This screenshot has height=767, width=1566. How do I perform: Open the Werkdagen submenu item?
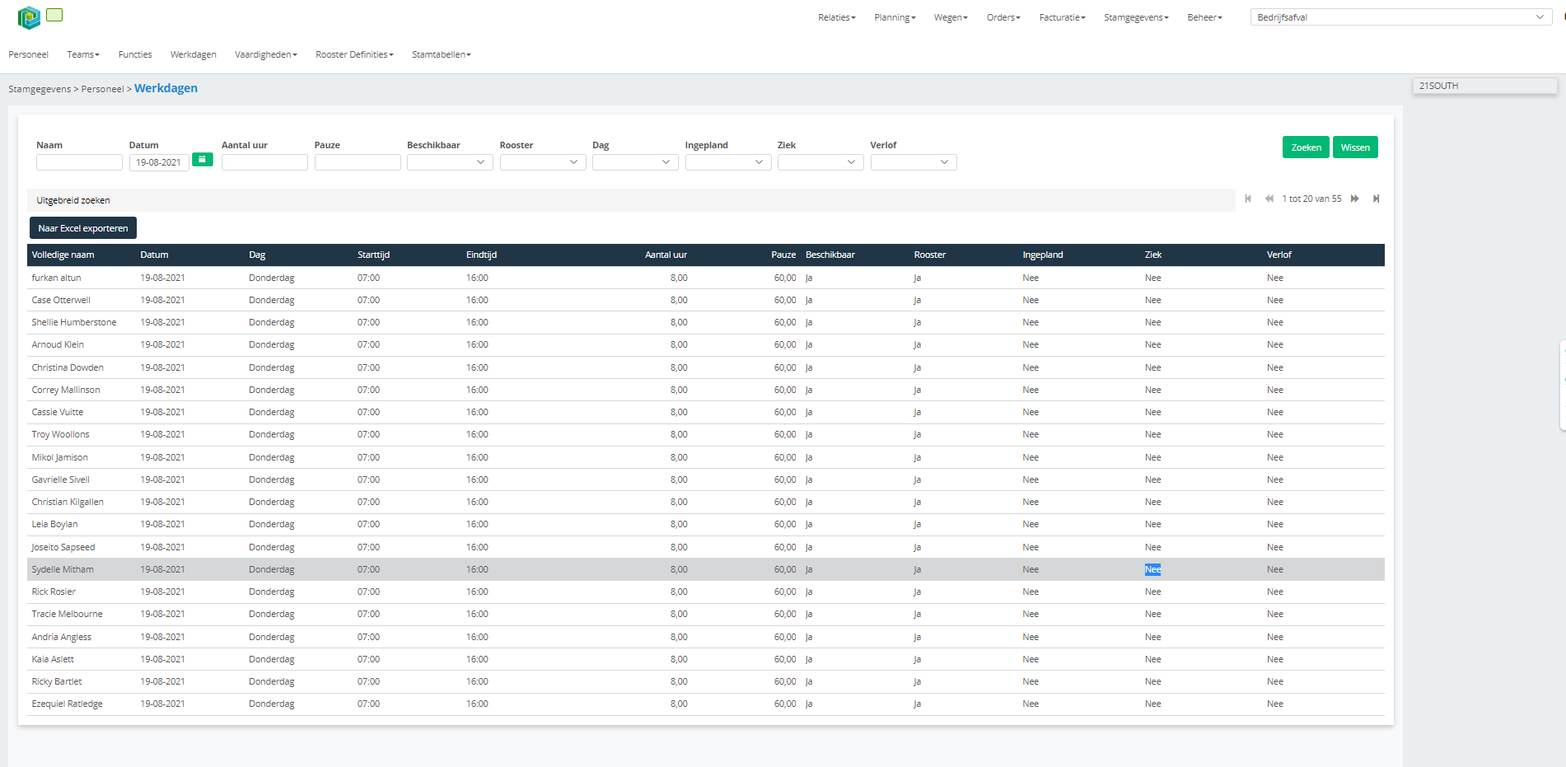point(194,54)
